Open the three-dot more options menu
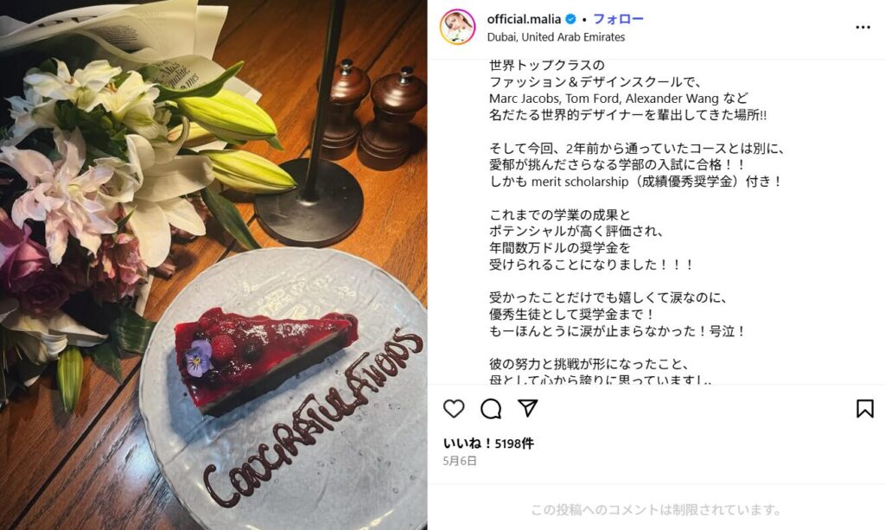 tap(863, 27)
